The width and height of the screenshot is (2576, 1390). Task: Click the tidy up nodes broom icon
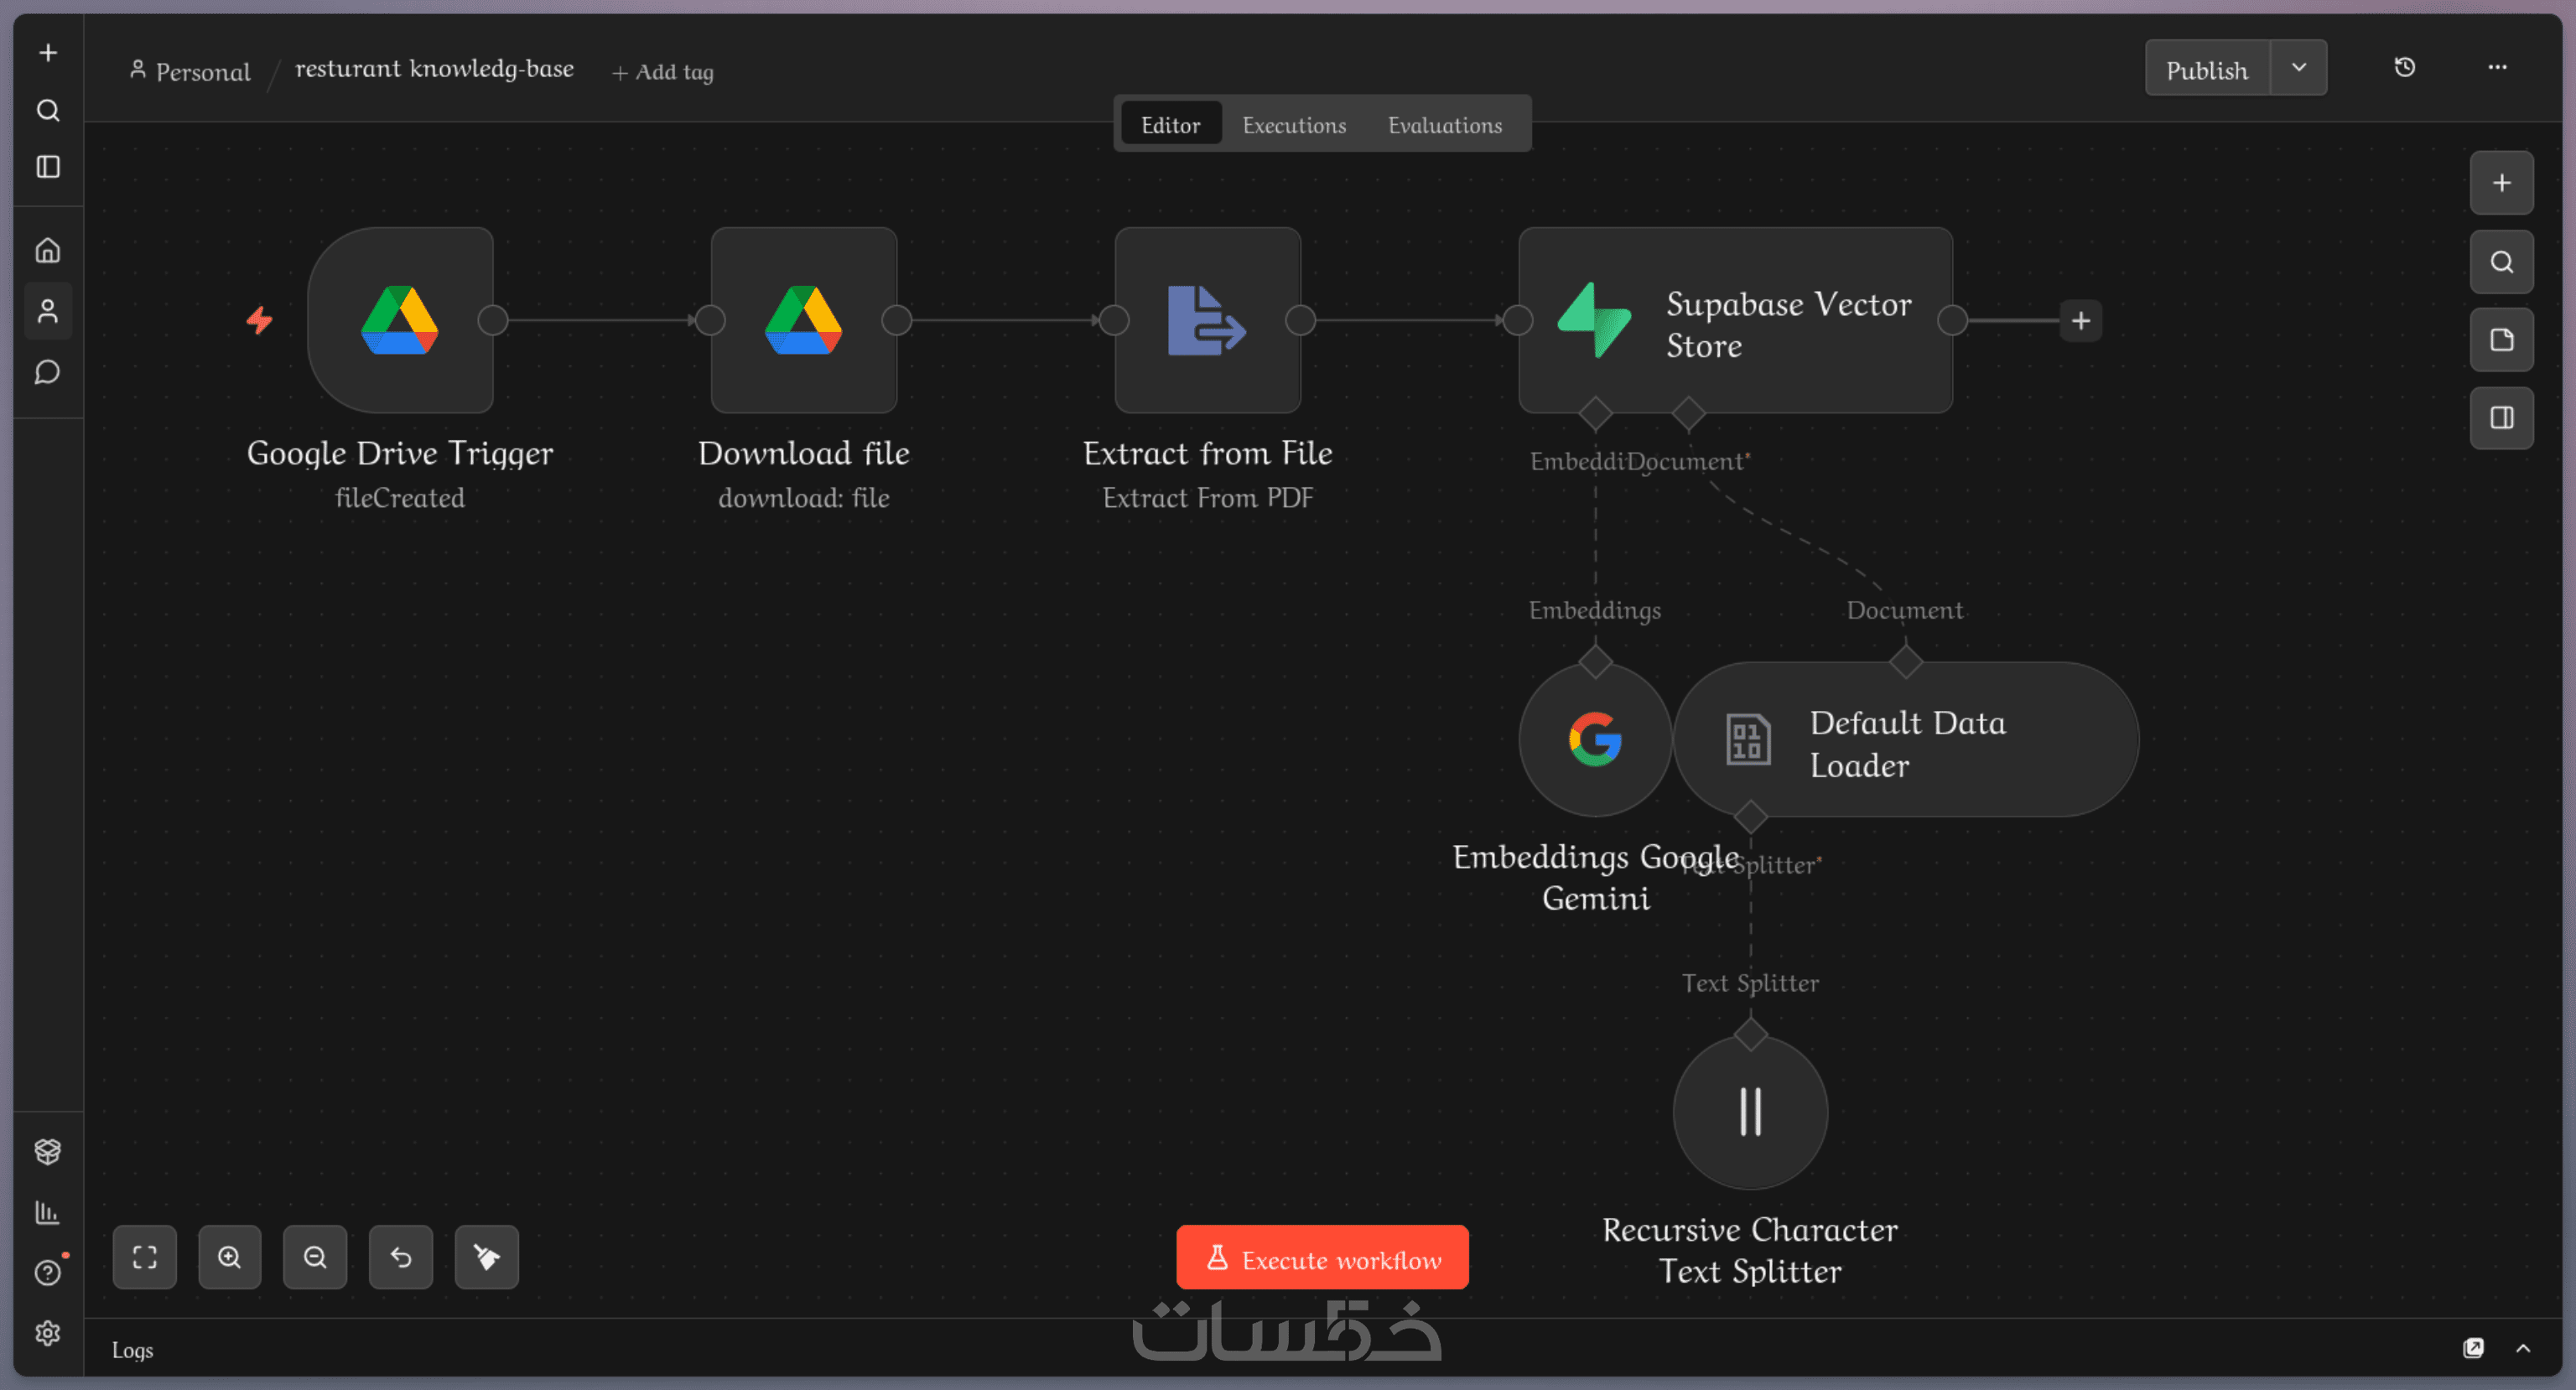486,1257
